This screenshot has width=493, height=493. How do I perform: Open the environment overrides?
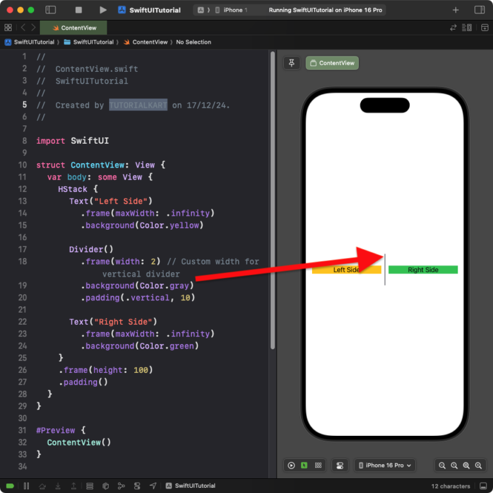tap(137, 486)
